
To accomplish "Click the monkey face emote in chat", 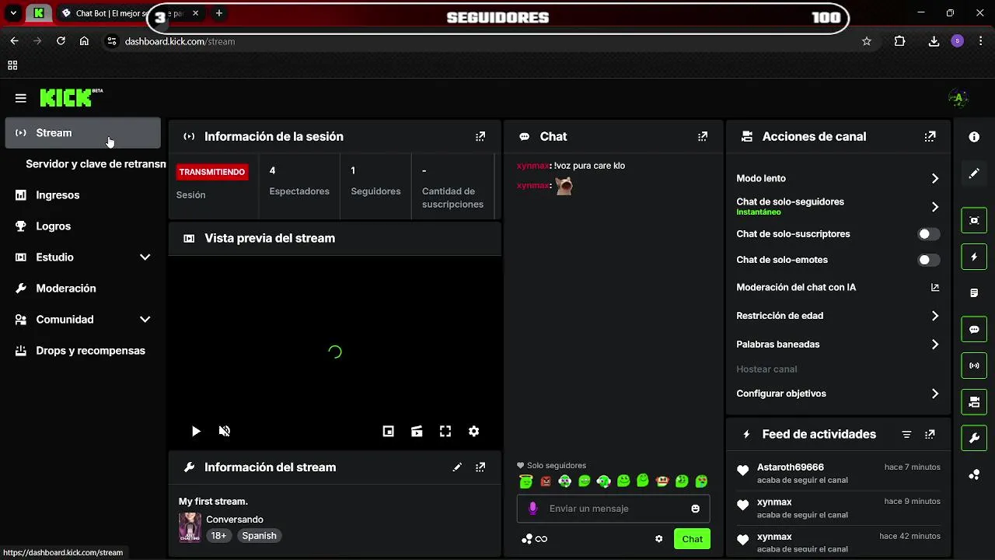I will coord(662,481).
